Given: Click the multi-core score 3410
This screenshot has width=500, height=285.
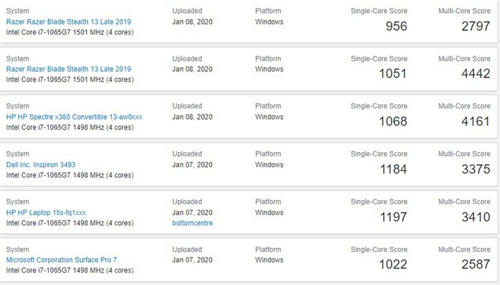Looking at the screenshot, I should (x=476, y=217).
